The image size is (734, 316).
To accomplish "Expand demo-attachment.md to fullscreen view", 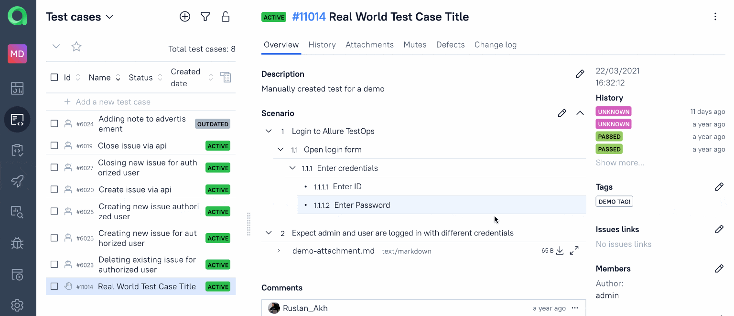I will click(x=574, y=251).
